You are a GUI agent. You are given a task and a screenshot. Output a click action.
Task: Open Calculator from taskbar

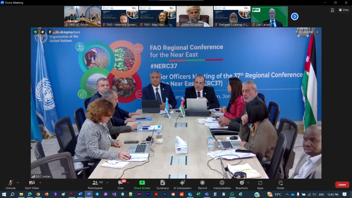(215, 194)
